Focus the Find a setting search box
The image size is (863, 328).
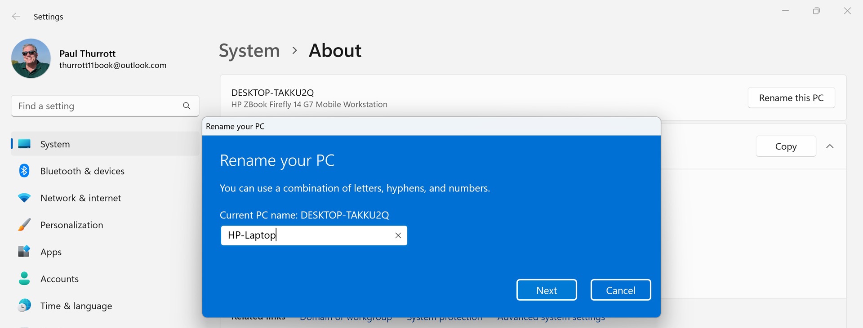pos(97,106)
